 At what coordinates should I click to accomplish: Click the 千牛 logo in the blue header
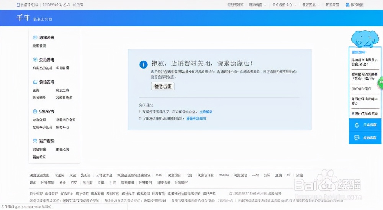click(x=23, y=18)
